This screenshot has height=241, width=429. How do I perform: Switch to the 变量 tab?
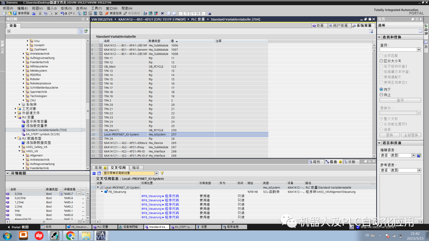318,25
